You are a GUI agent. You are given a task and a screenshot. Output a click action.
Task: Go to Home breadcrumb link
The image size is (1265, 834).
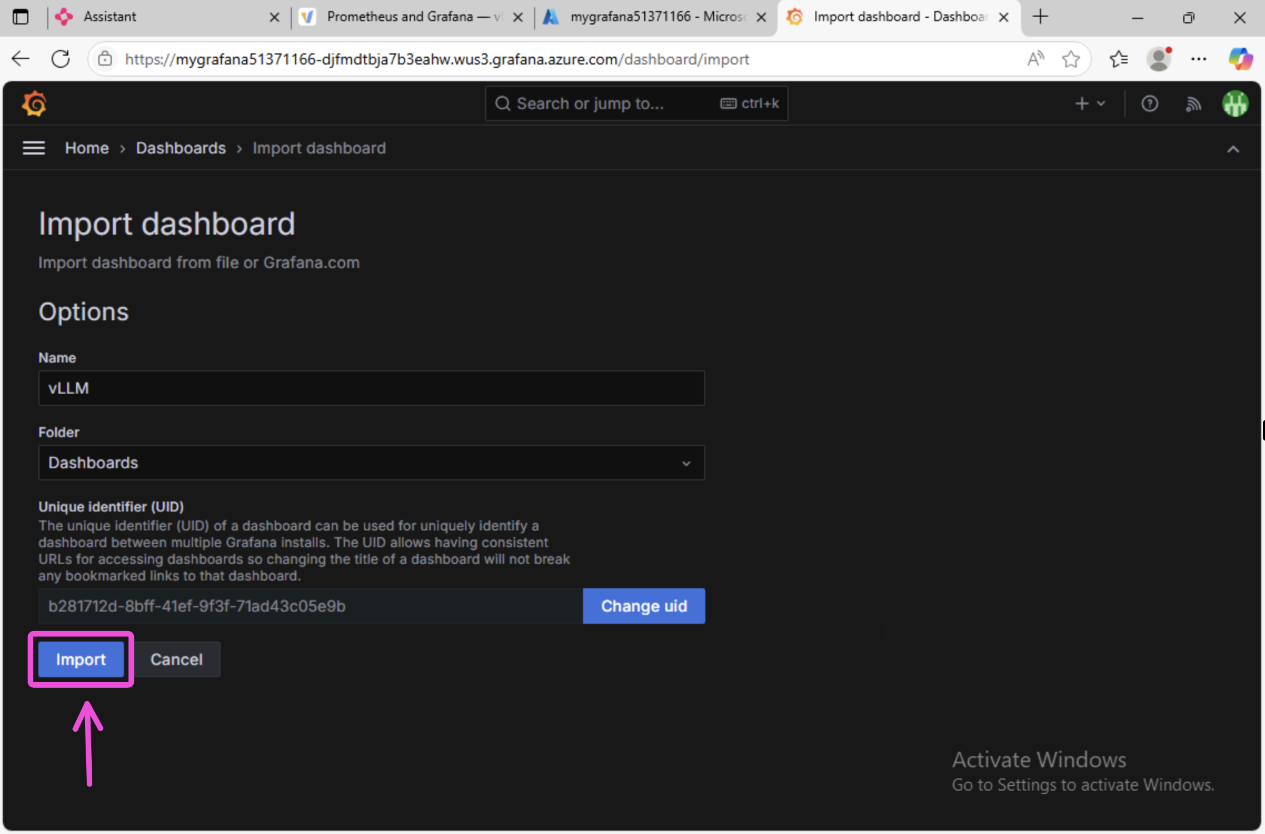pyautogui.click(x=87, y=148)
